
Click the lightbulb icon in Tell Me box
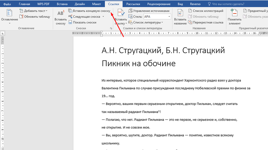click(x=209, y=4)
